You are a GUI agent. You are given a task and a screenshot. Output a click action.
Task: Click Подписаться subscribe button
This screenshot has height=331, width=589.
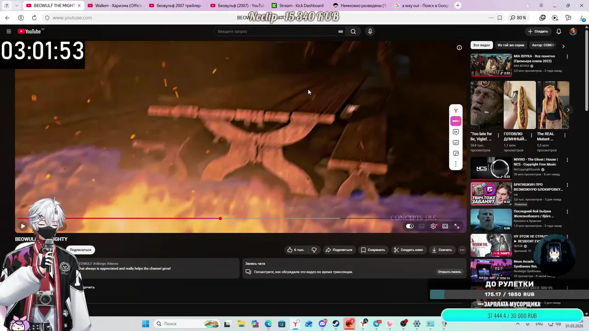click(x=81, y=250)
